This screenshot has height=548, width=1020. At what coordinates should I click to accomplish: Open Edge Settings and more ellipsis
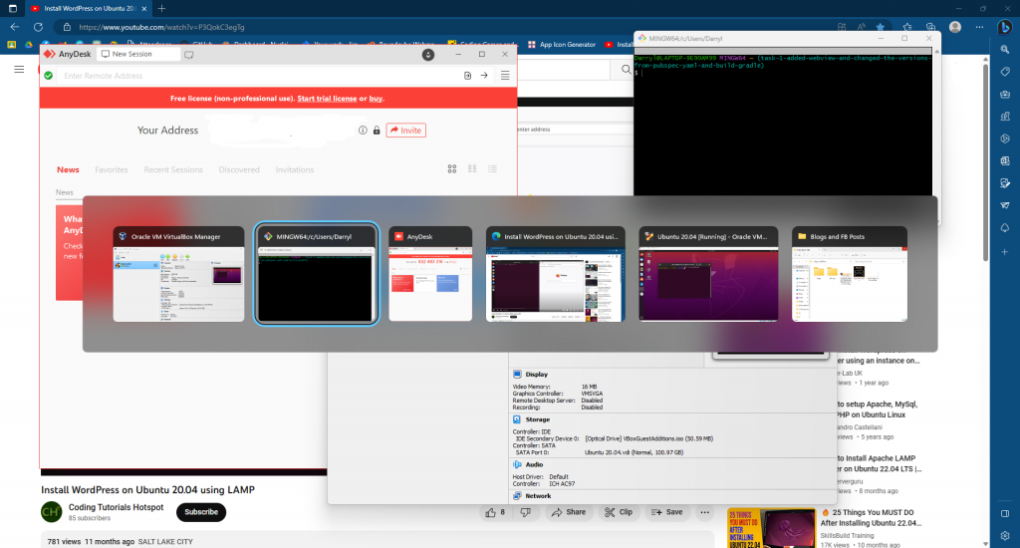pyautogui.click(x=980, y=27)
